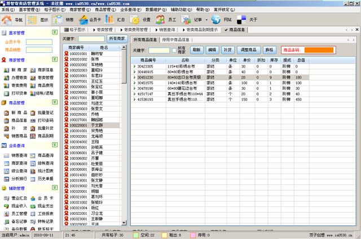Image resolution: width=361 pixels, height=239 pixels.
Task: Switch to the 停用中商品信息 tab
Action: (179, 39)
